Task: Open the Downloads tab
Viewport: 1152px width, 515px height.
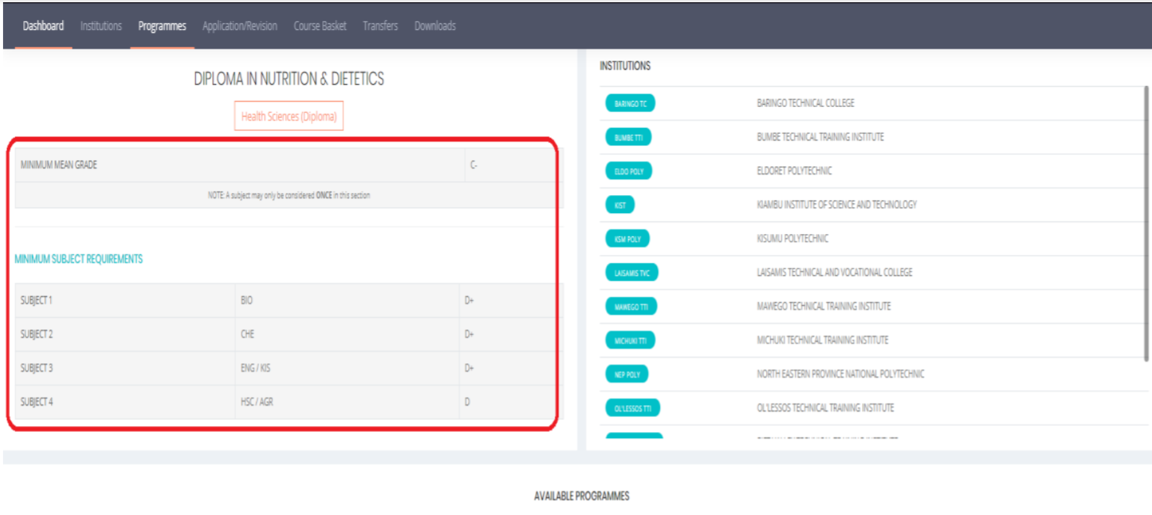Action: (x=434, y=25)
